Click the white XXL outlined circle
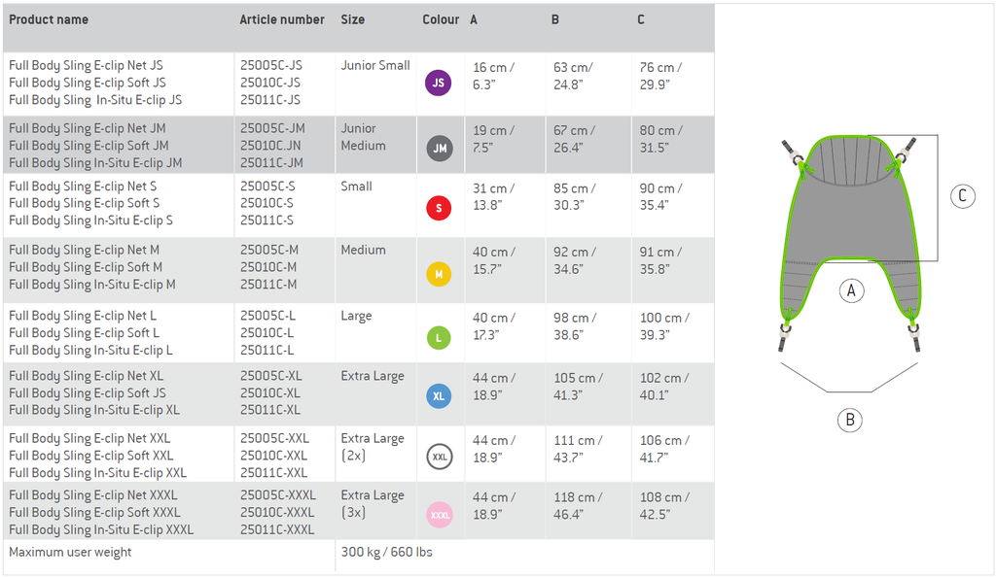 click(x=440, y=457)
